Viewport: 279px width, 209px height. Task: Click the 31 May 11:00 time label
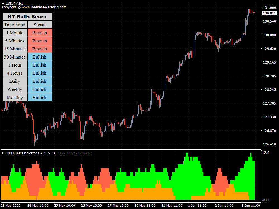tap(172, 206)
